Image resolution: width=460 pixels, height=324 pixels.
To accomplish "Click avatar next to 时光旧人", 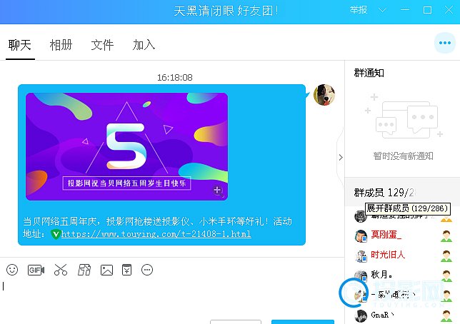I will [361, 255].
